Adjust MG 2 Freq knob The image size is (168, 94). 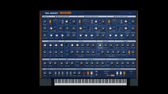[x=62, y=63]
